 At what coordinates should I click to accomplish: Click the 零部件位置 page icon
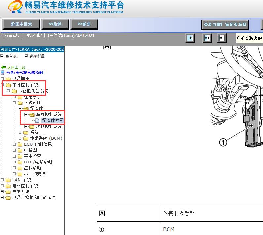pyautogui.click(x=37, y=120)
